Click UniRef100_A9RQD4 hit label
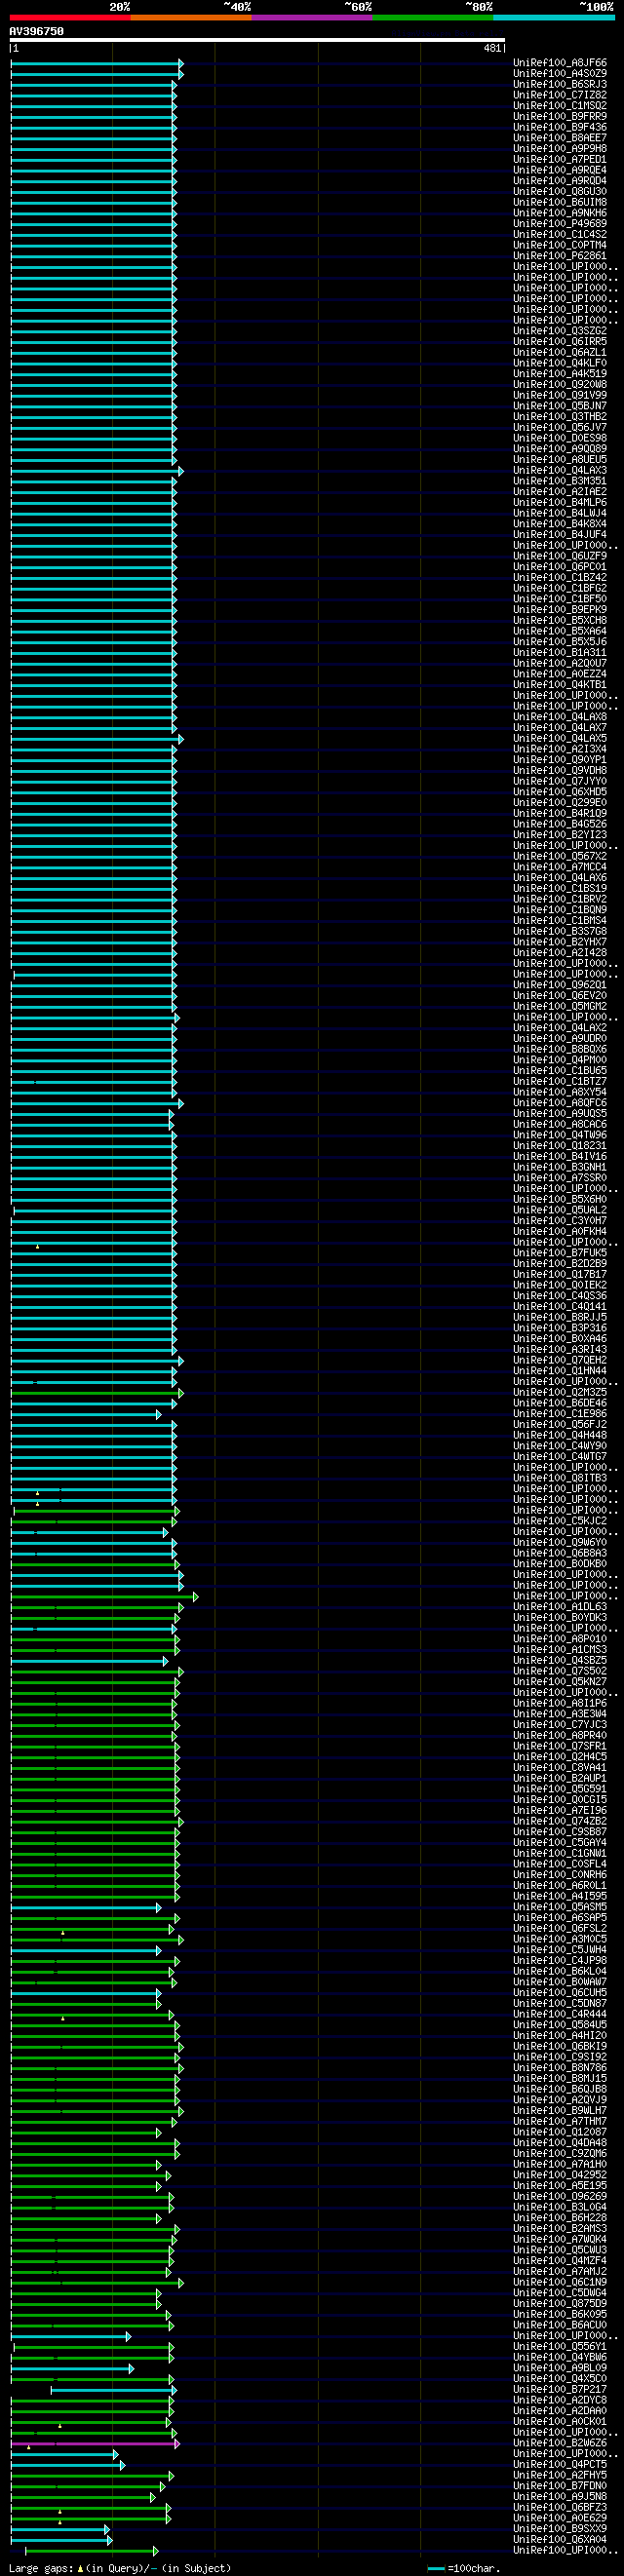This screenshot has height=2576, width=624. tap(560, 180)
